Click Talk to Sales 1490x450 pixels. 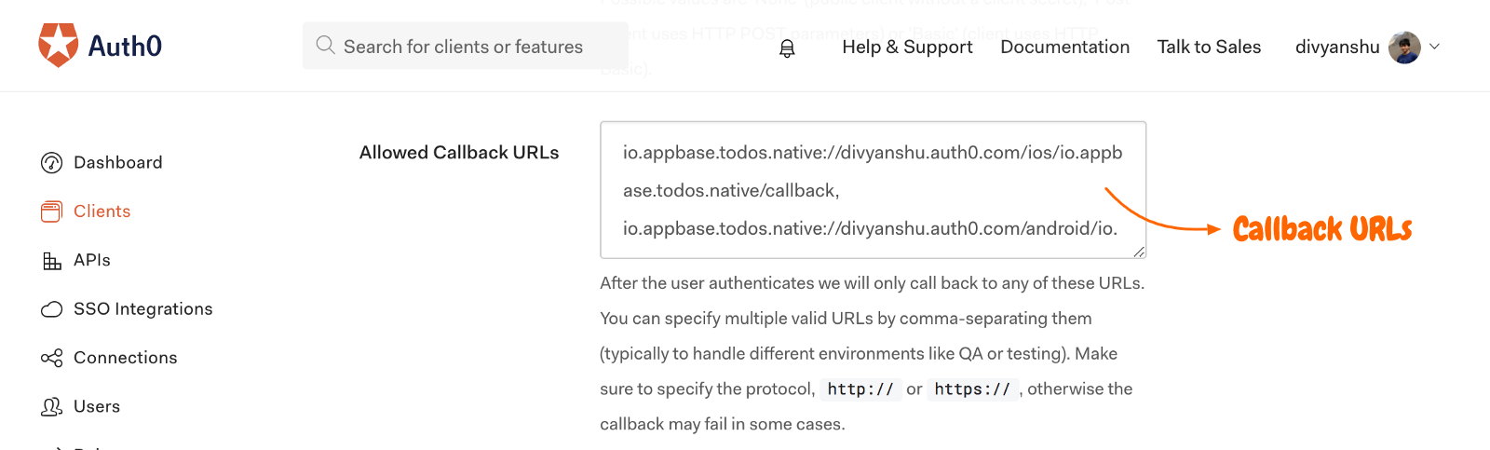tap(1209, 47)
